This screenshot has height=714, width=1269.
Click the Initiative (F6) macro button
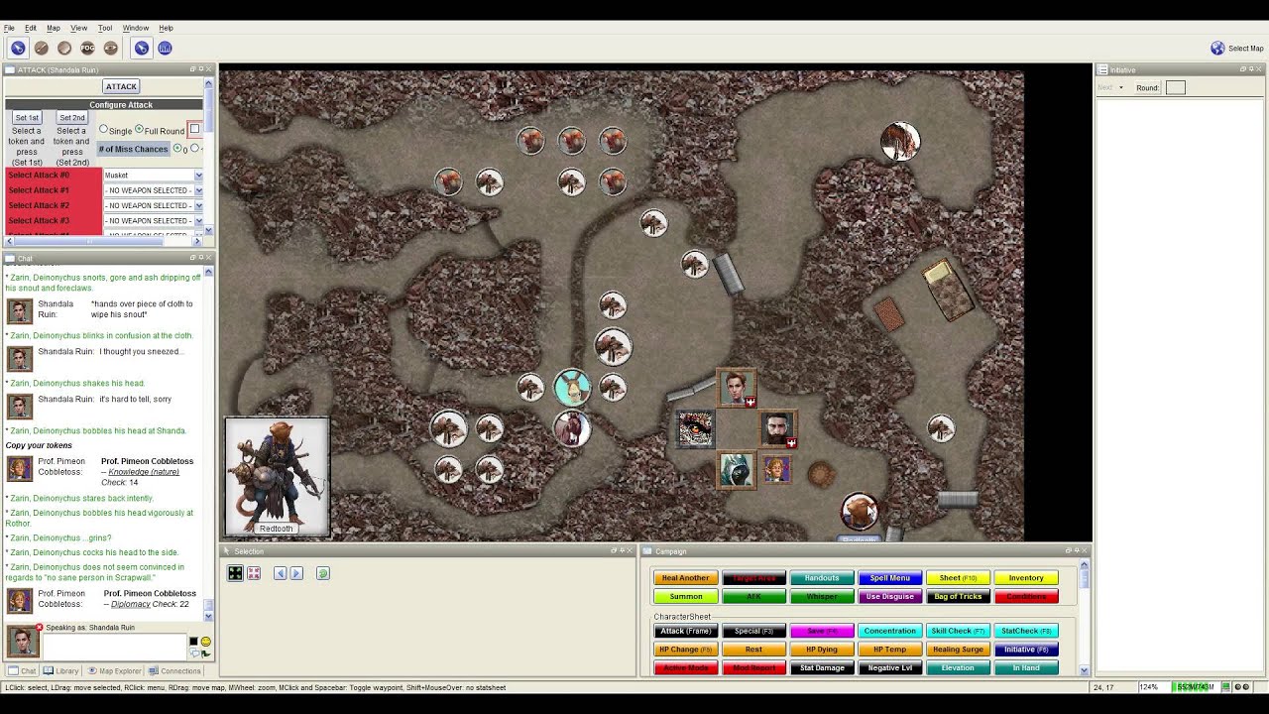(x=1026, y=650)
